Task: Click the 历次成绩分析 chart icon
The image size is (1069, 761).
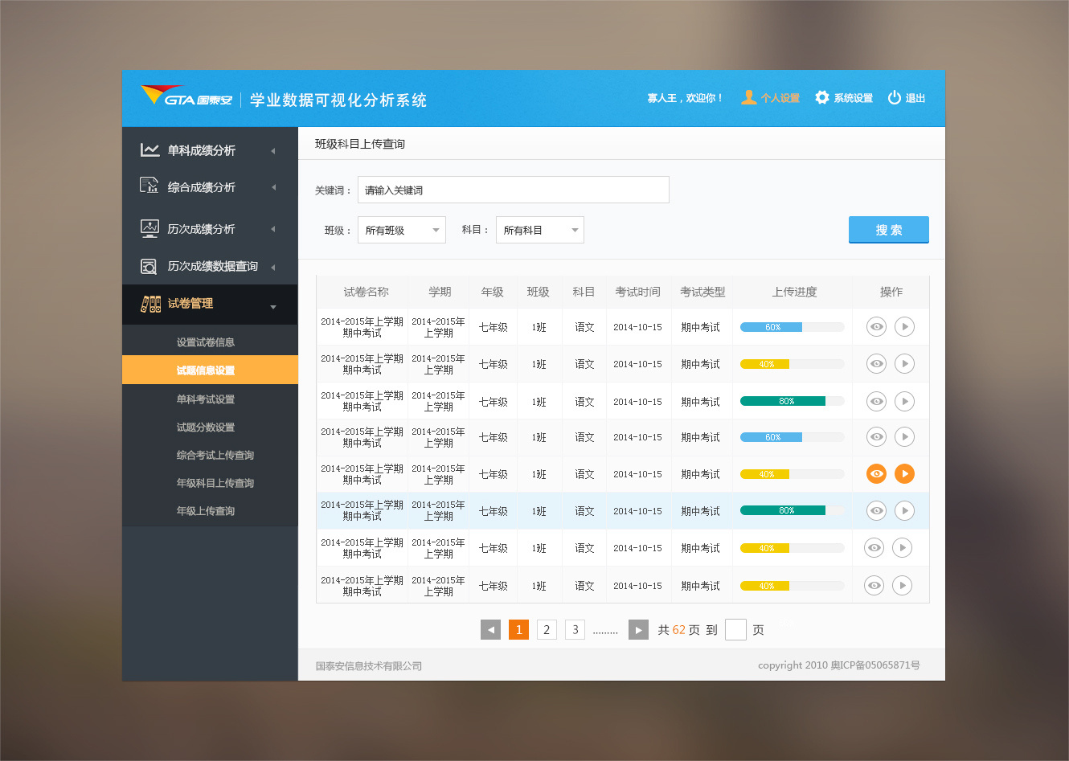Action: coord(149,228)
